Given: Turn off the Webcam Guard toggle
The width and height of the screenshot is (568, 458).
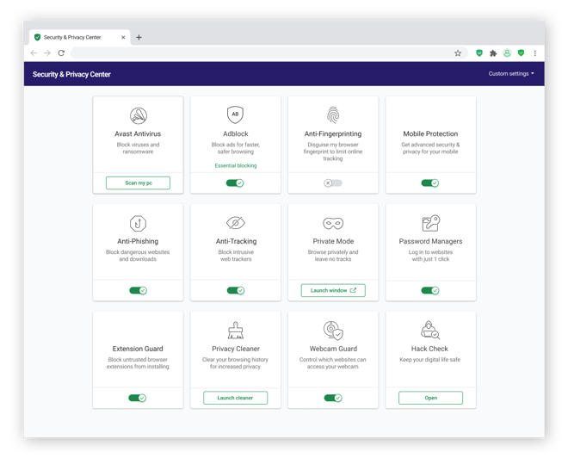Looking at the screenshot, I should 333,398.
